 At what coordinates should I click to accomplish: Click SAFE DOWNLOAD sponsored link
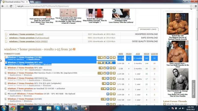(149, 38)
